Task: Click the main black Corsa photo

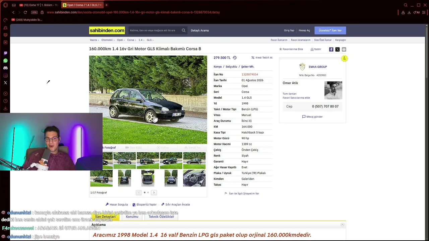Action: coord(148,100)
